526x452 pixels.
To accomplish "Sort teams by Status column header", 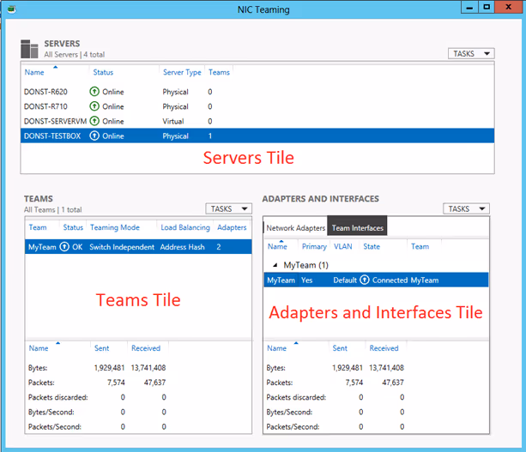I will [x=73, y=227].
